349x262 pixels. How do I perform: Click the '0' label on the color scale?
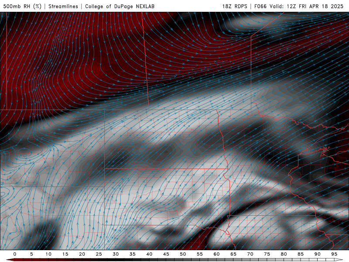point(15,254)
